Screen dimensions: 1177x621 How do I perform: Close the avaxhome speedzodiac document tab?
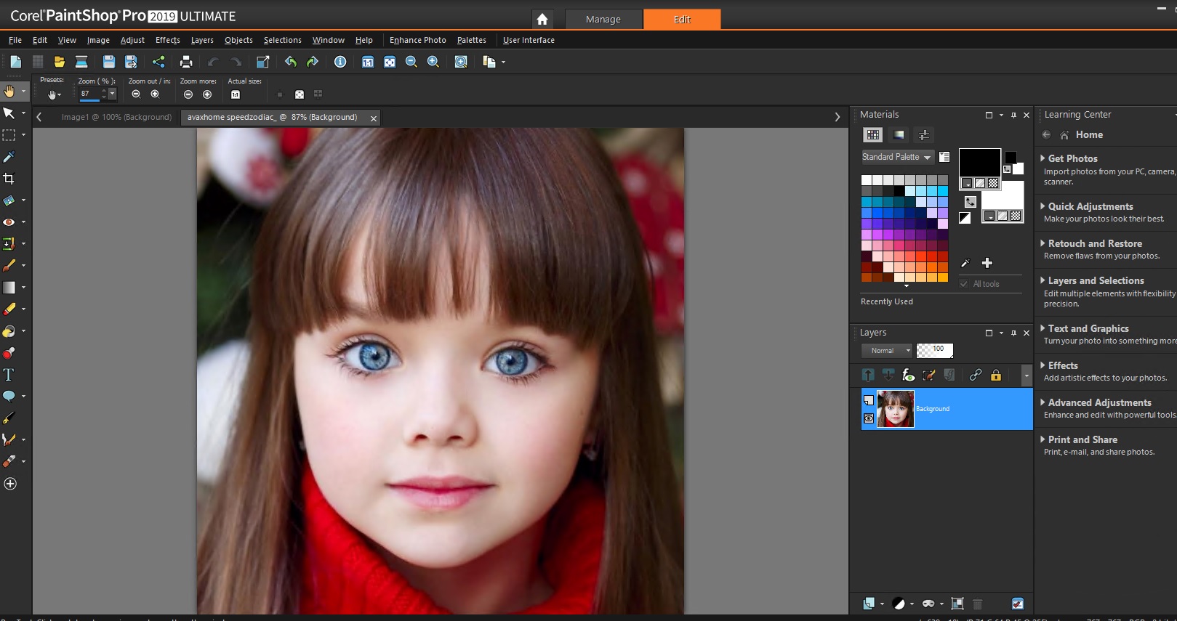374,118
